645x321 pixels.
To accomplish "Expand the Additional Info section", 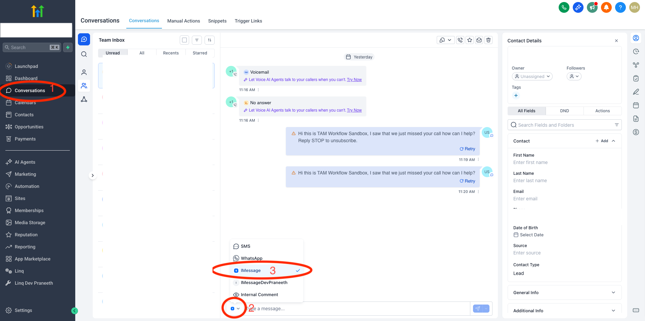I will pos(564,311).
